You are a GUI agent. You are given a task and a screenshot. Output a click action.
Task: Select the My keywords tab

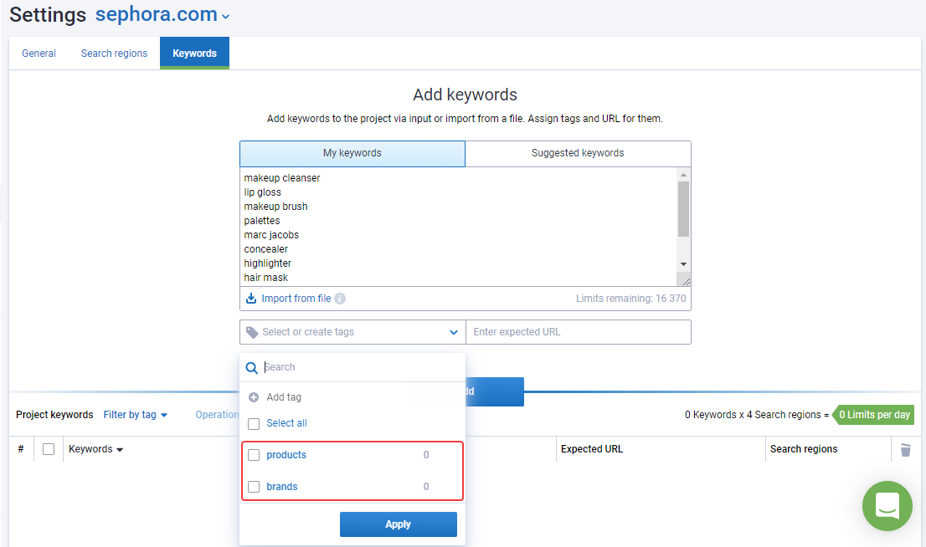[x=352, y=153]
